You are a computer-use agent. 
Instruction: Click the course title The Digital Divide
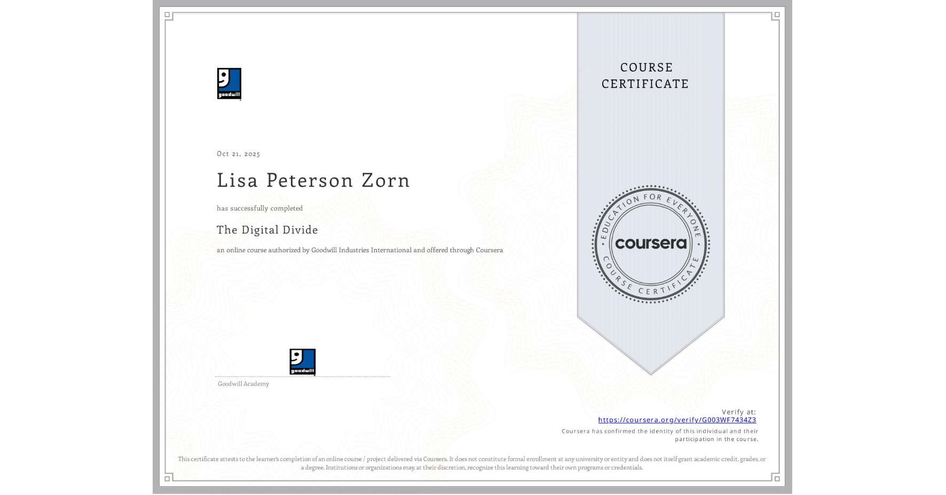pyautogui.click(x=267, y=230)
